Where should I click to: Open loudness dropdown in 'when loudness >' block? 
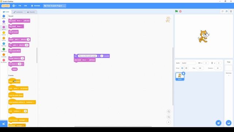pos(17,111)
